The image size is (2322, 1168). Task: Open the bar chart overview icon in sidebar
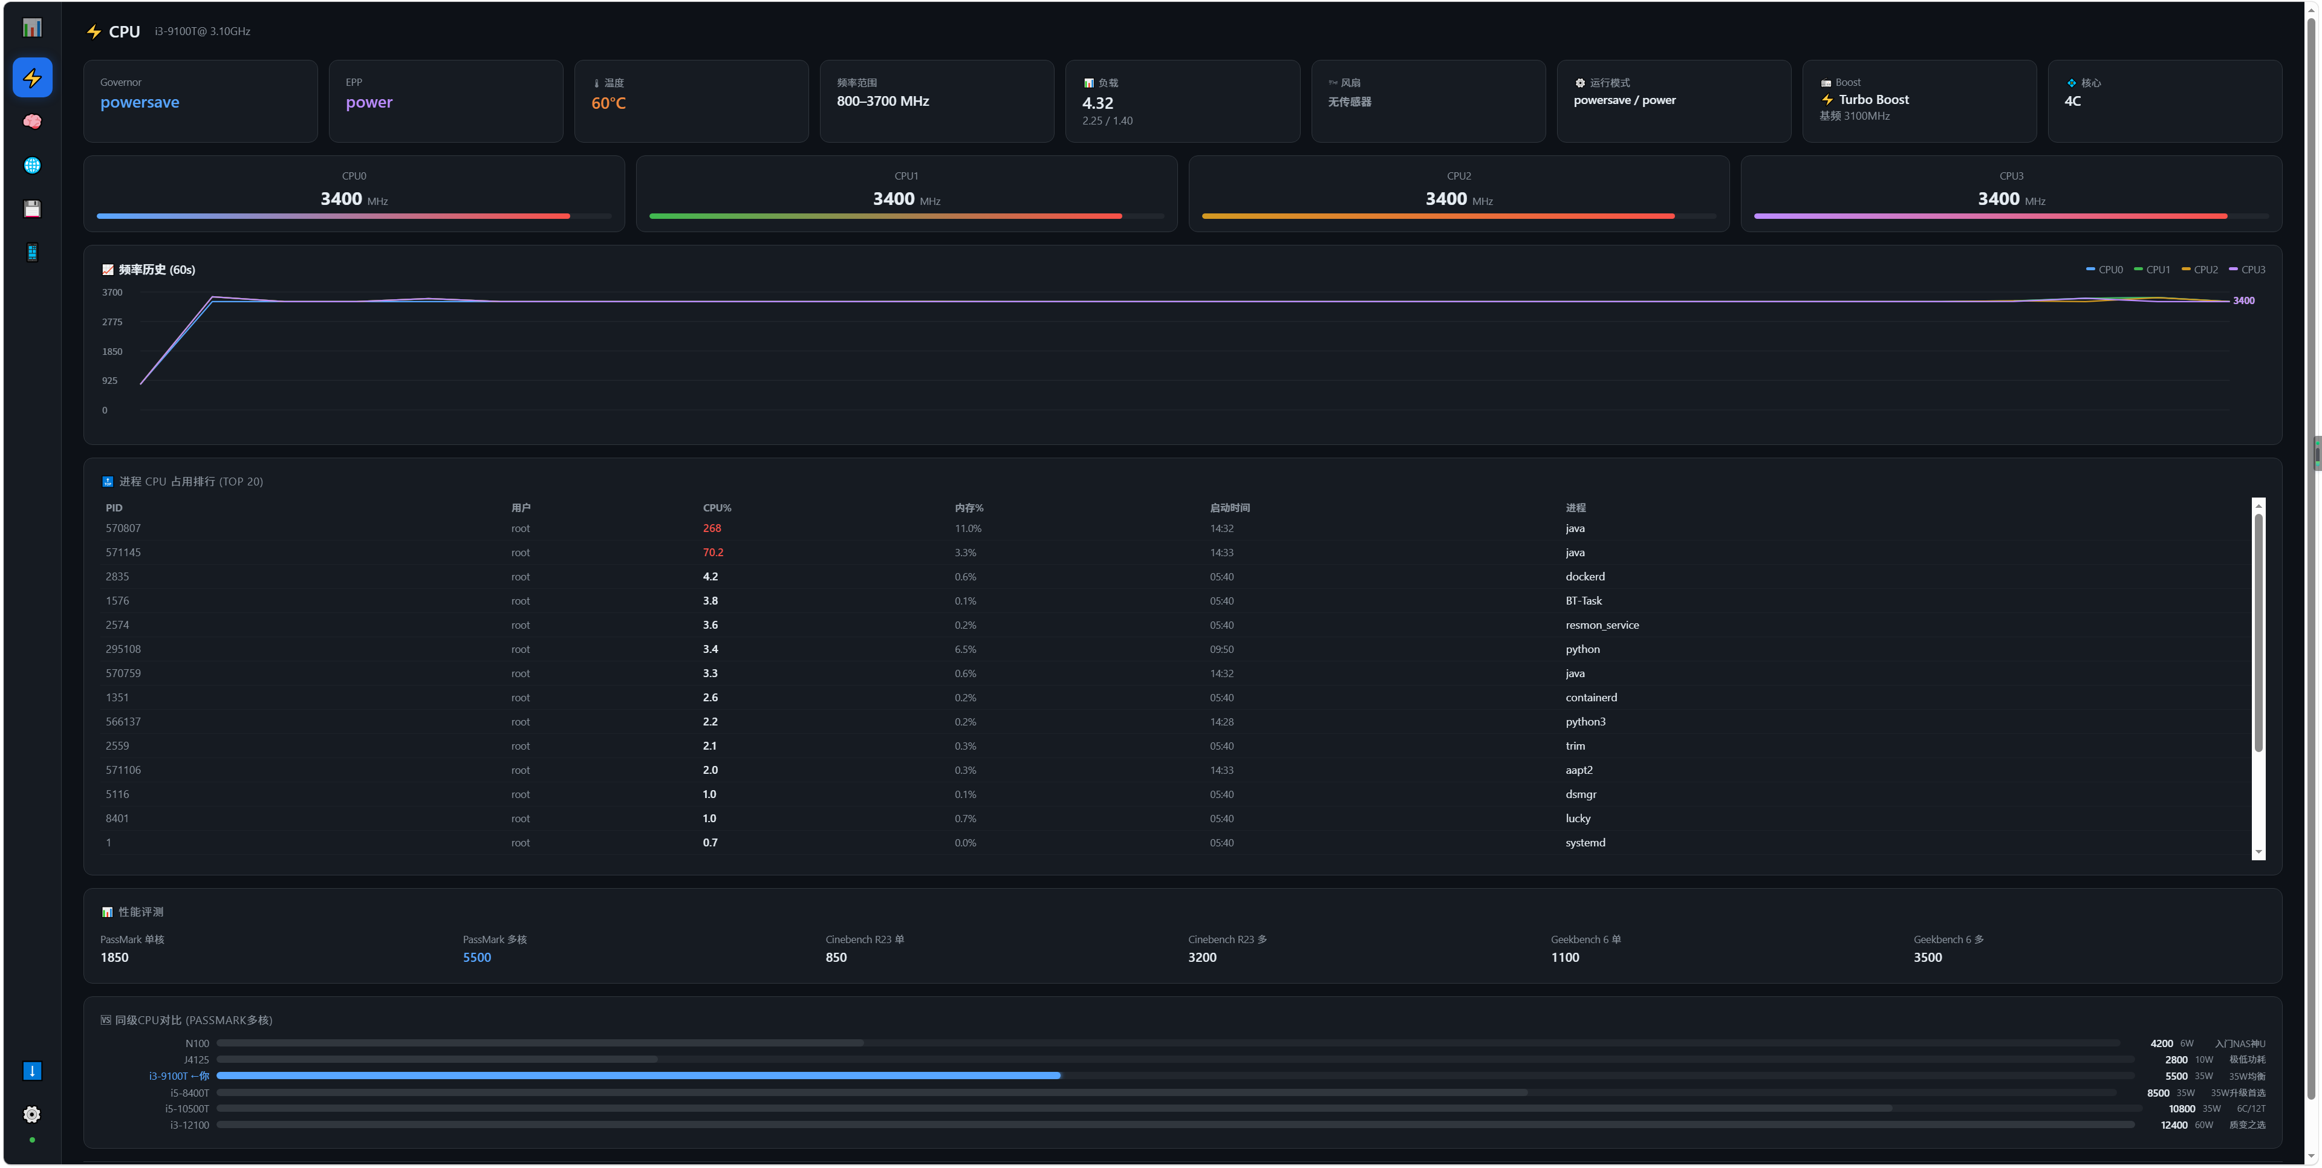31,28
